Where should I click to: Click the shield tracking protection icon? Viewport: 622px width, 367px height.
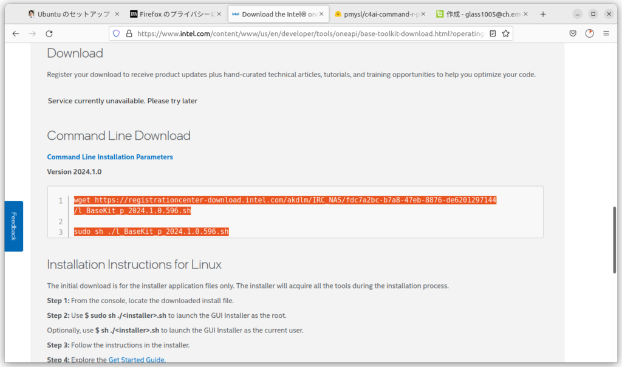pyautogui.click(x=116, y=33)
